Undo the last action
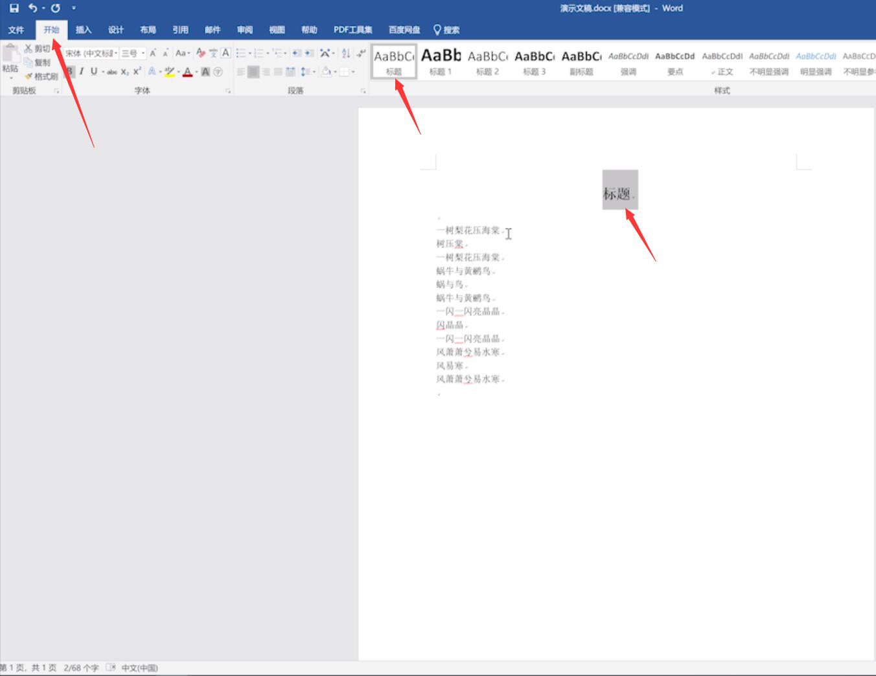The image size is (876, 676). tap(32, 8)
